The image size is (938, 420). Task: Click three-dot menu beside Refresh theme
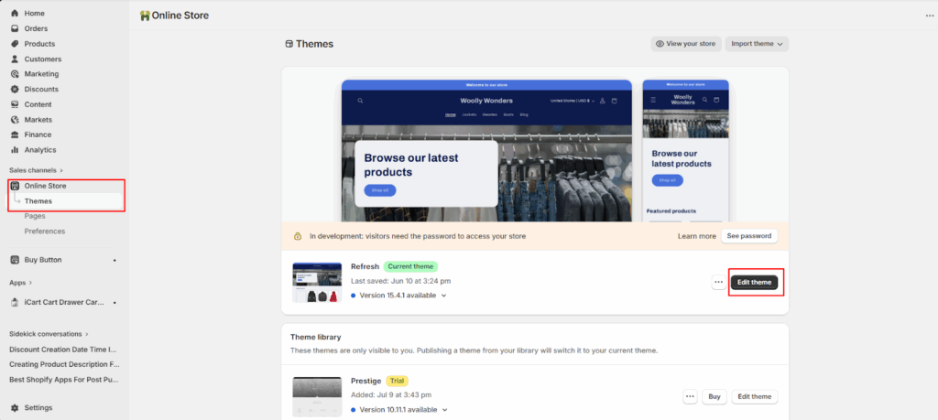click(x=718, y=283)
